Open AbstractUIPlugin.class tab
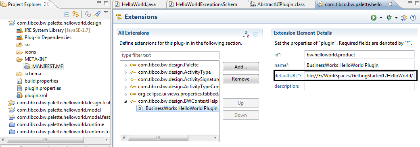The width and height of the screenshot is (420, 147). 281,4
